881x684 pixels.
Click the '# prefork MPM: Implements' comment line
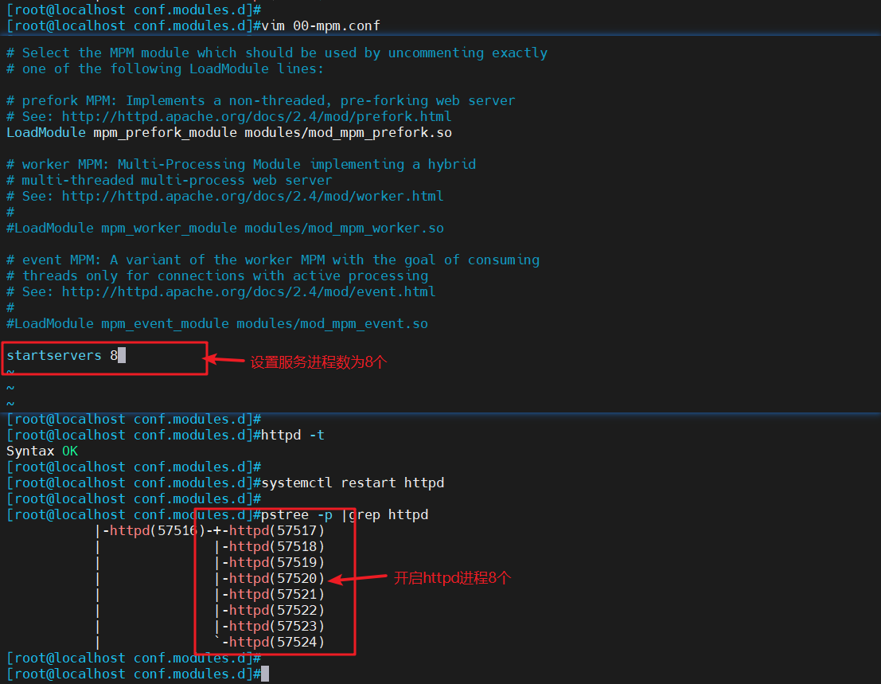tap(261, 100)
